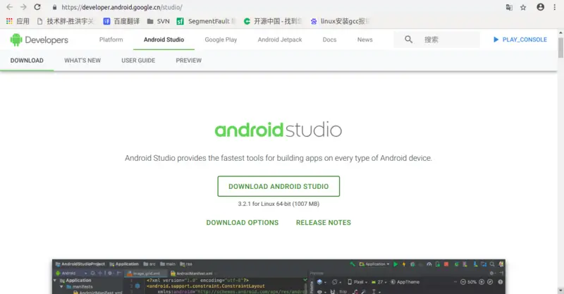Open RELEASE NOTES link
564x294 pixels.
(x=324, y=223)
